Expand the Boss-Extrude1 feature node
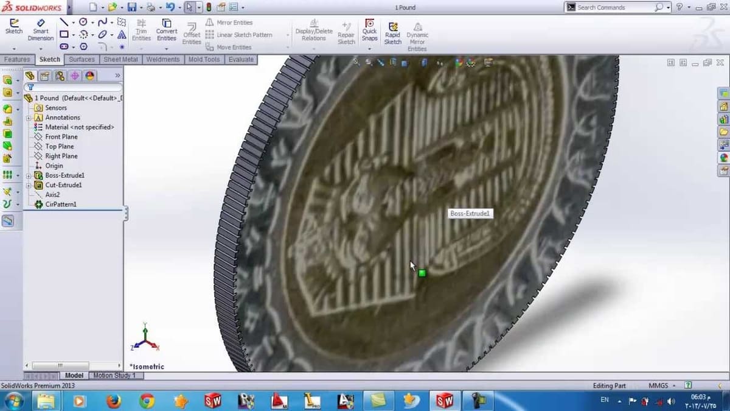The width and height of the screenshot is (730, 411). [x=29, y=175]
